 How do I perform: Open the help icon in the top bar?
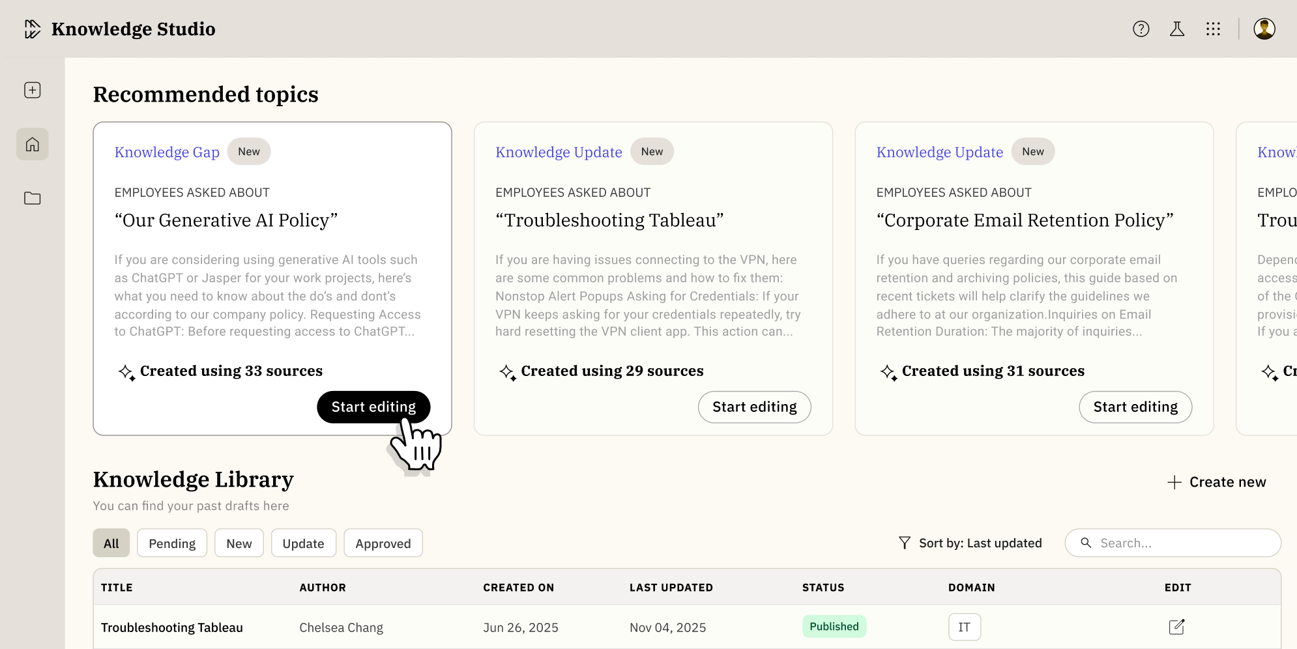coord(1141,29)
